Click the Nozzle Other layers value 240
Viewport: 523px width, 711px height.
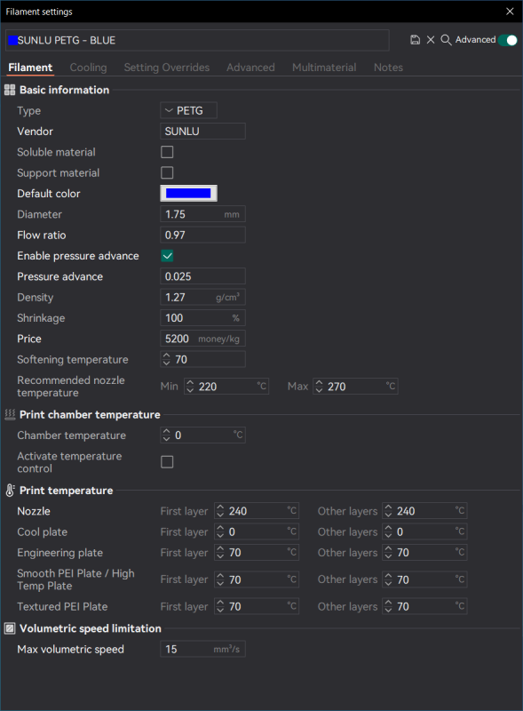click(x=406, y=511)
